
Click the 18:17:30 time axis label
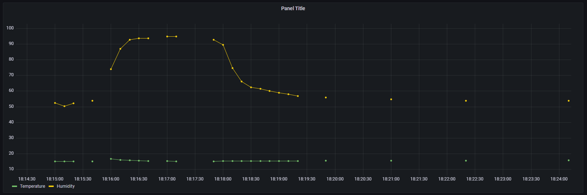195,179
